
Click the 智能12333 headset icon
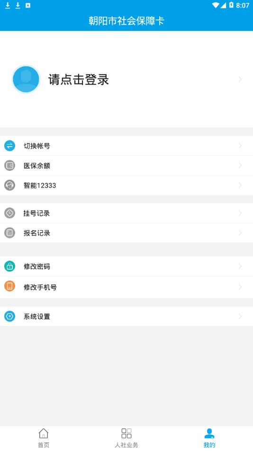tap(9, 185)
